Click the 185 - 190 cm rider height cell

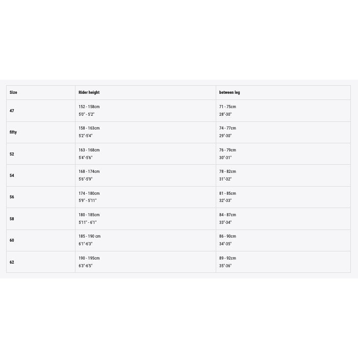coord(89,237)
